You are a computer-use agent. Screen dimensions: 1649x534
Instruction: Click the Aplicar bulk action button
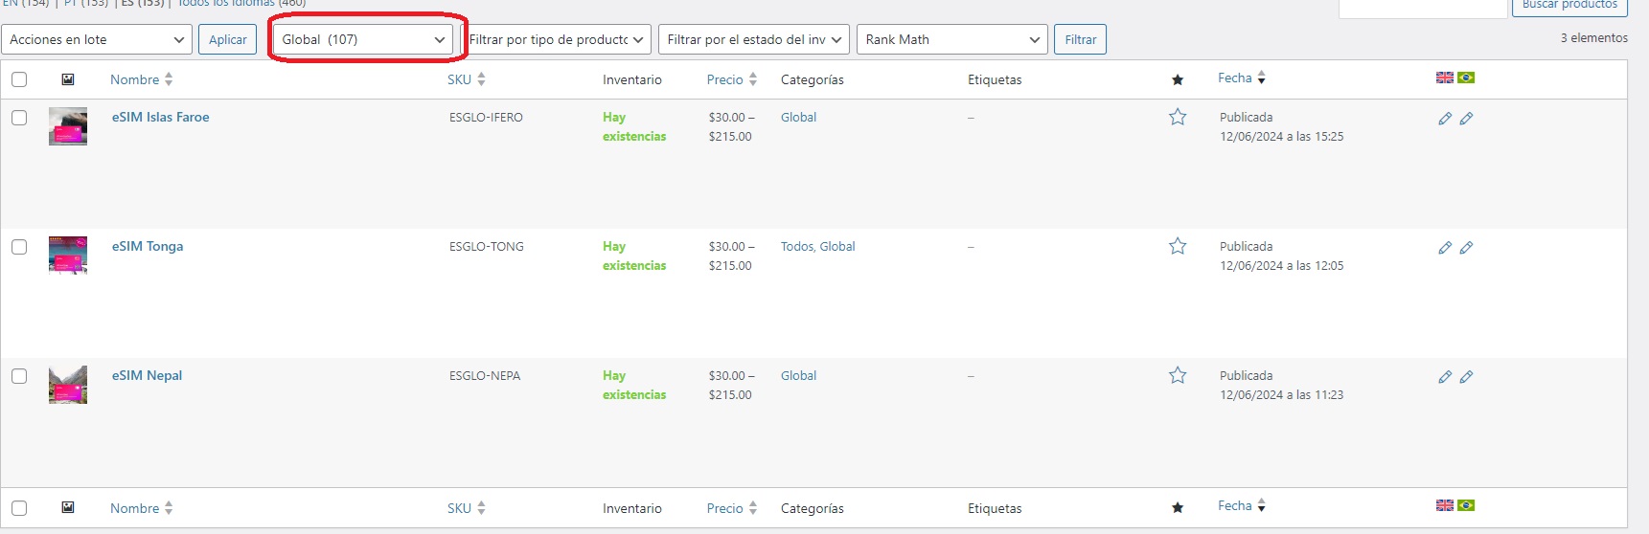coord(227,39)
